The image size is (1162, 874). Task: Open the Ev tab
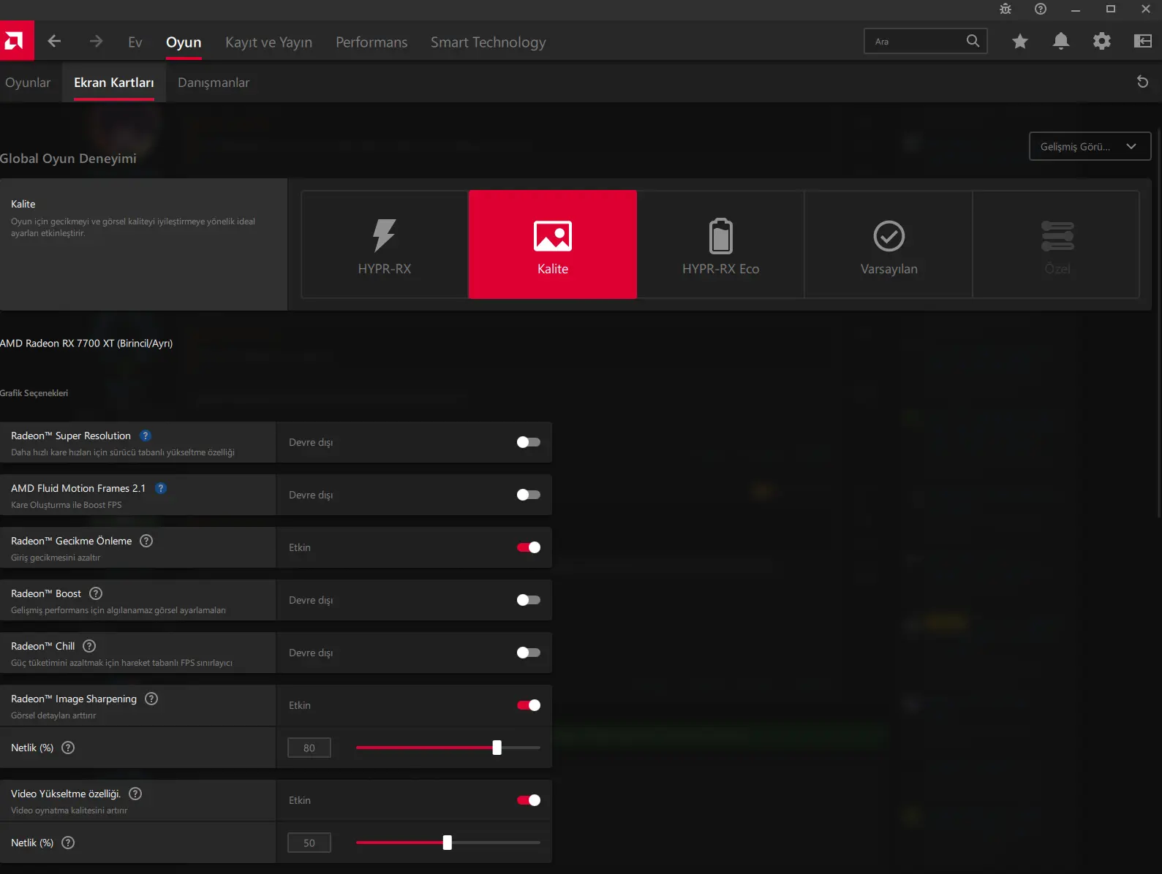(135, 42)
